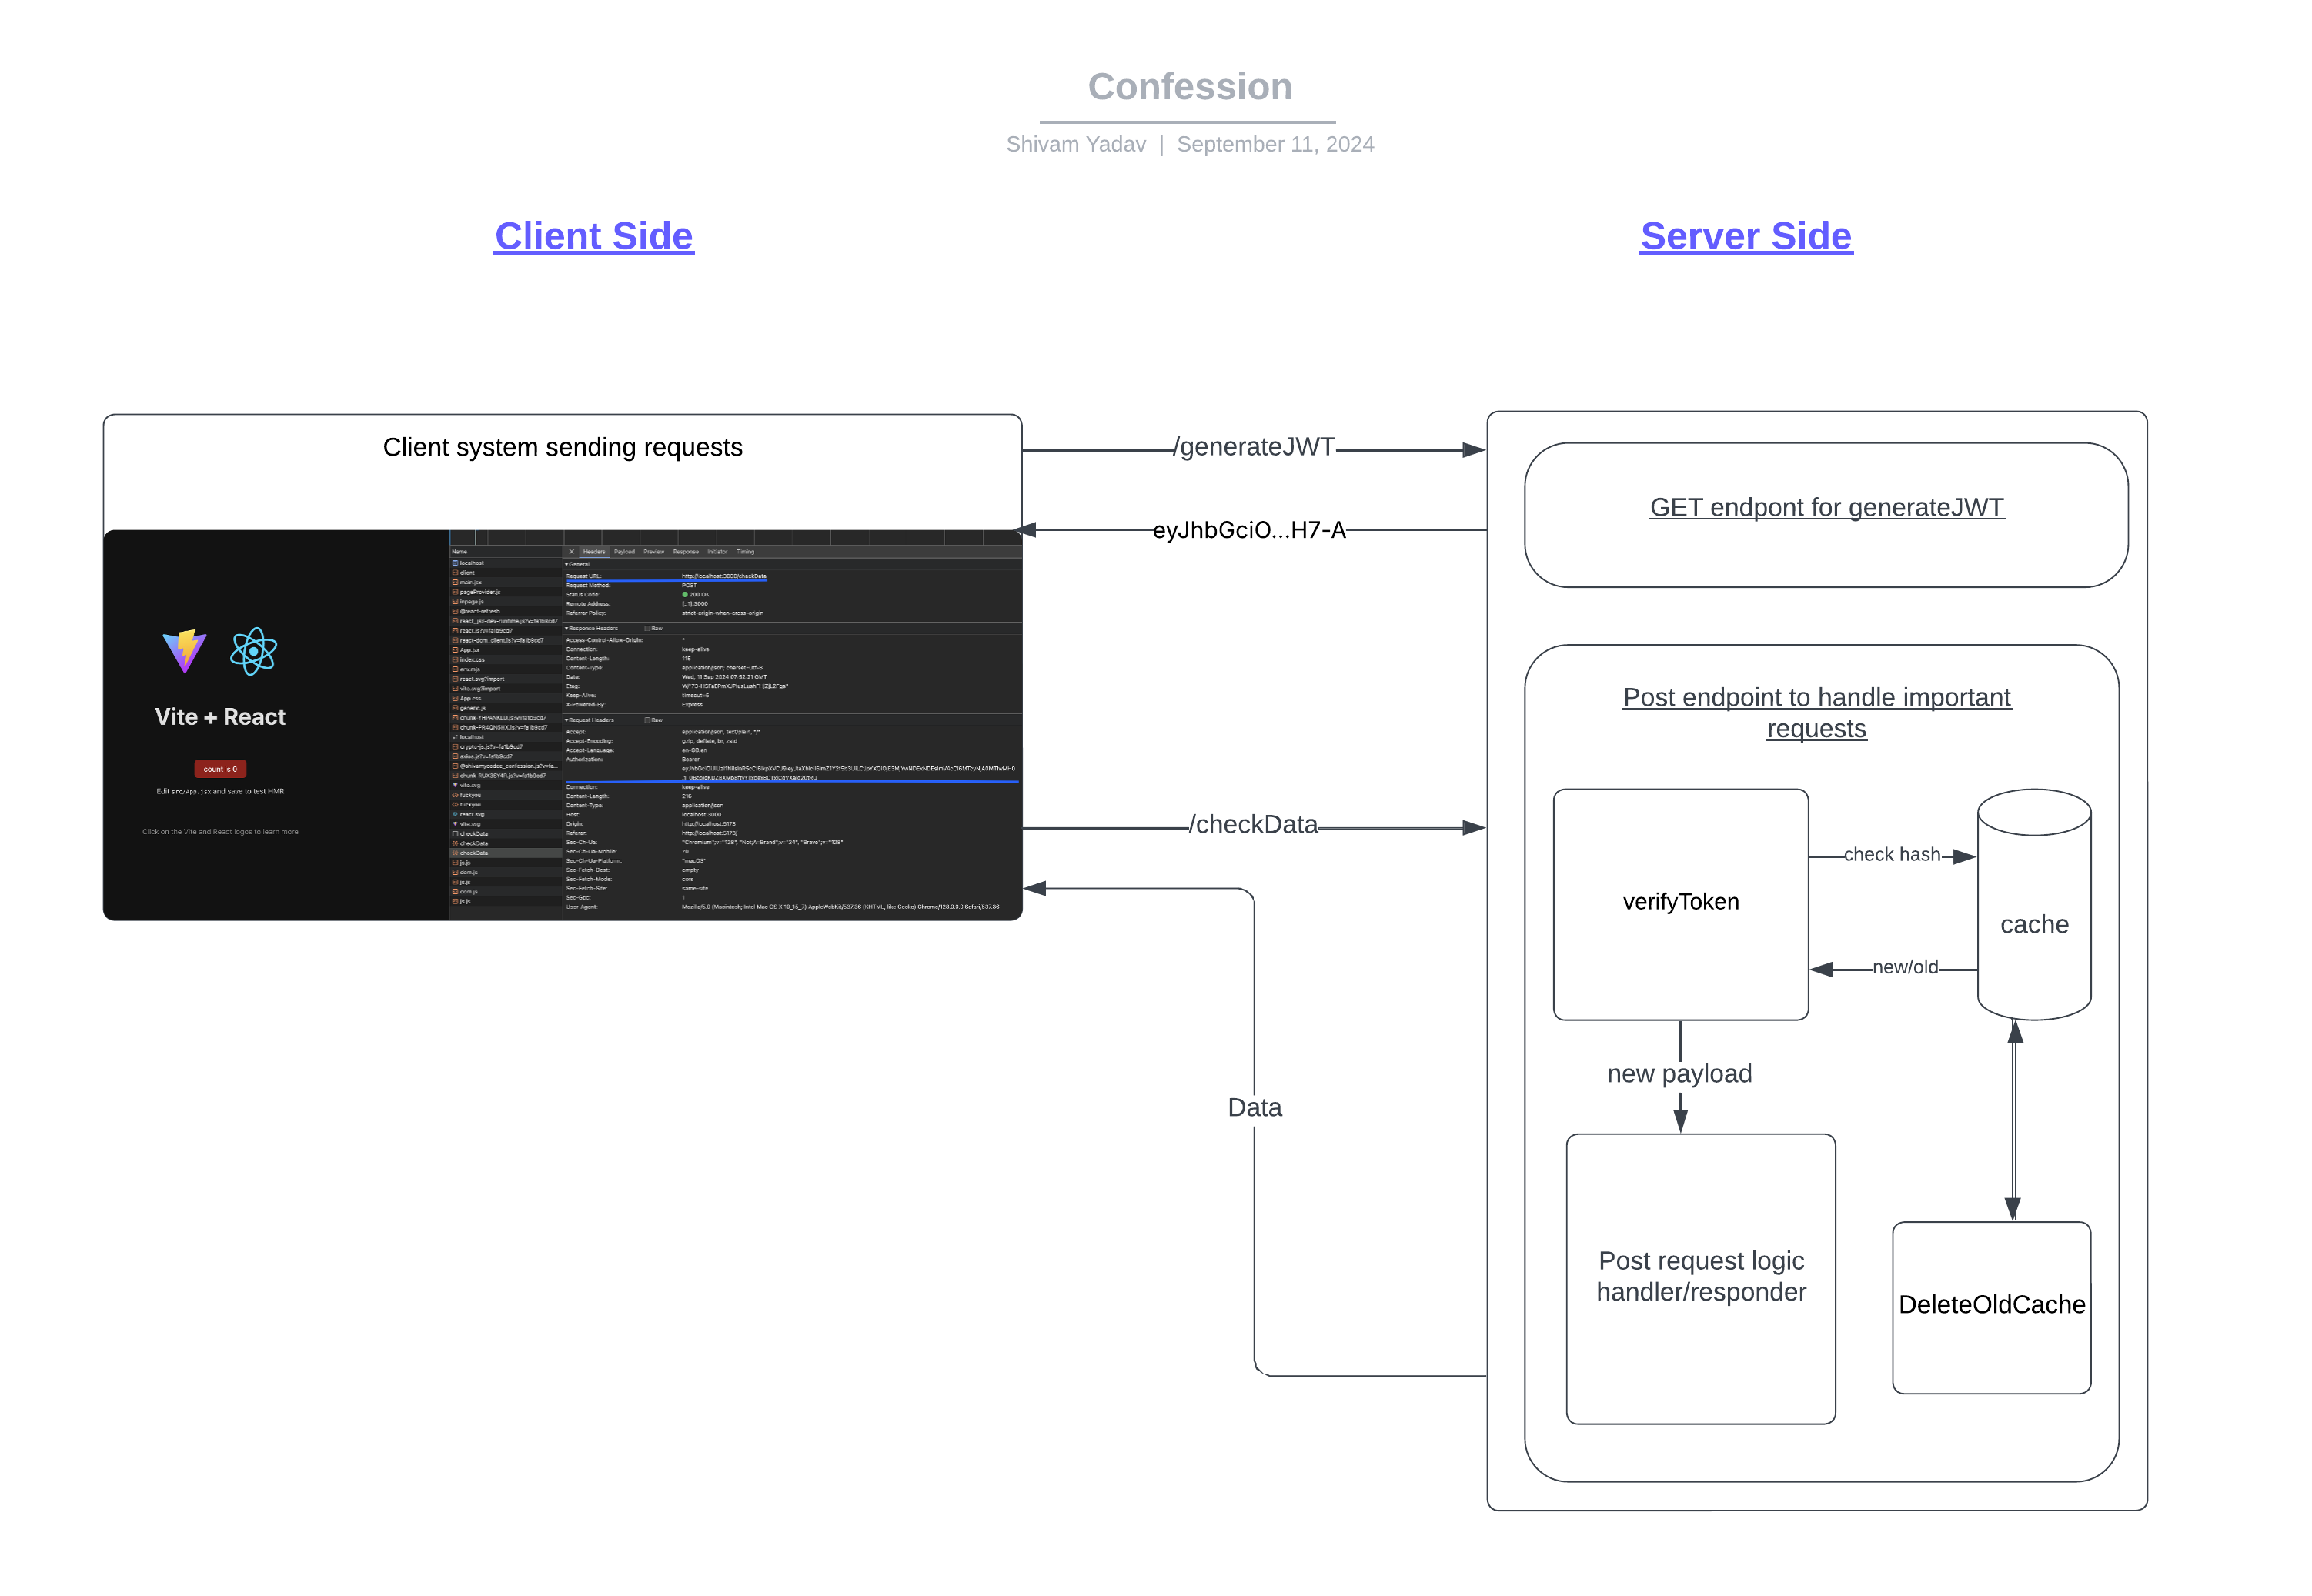This screenshot has width=2312, height=1596.
Task: Click the green 200 OK status dot
Action: [685, 595]
